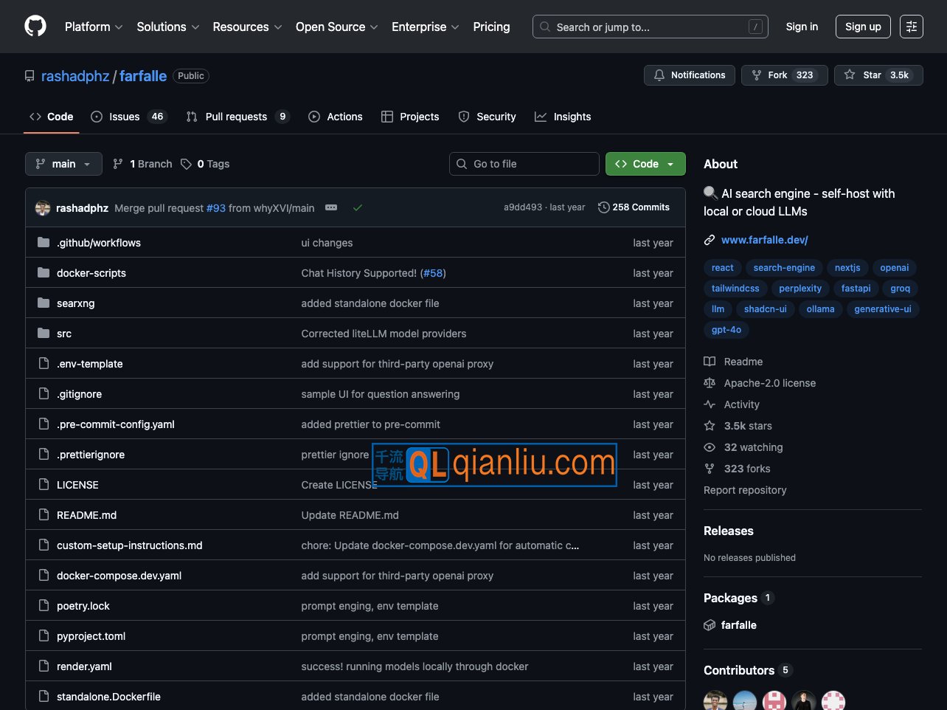Click the Go to file field
The width and height of the screenshot is (947, 710).
(524, 164)
